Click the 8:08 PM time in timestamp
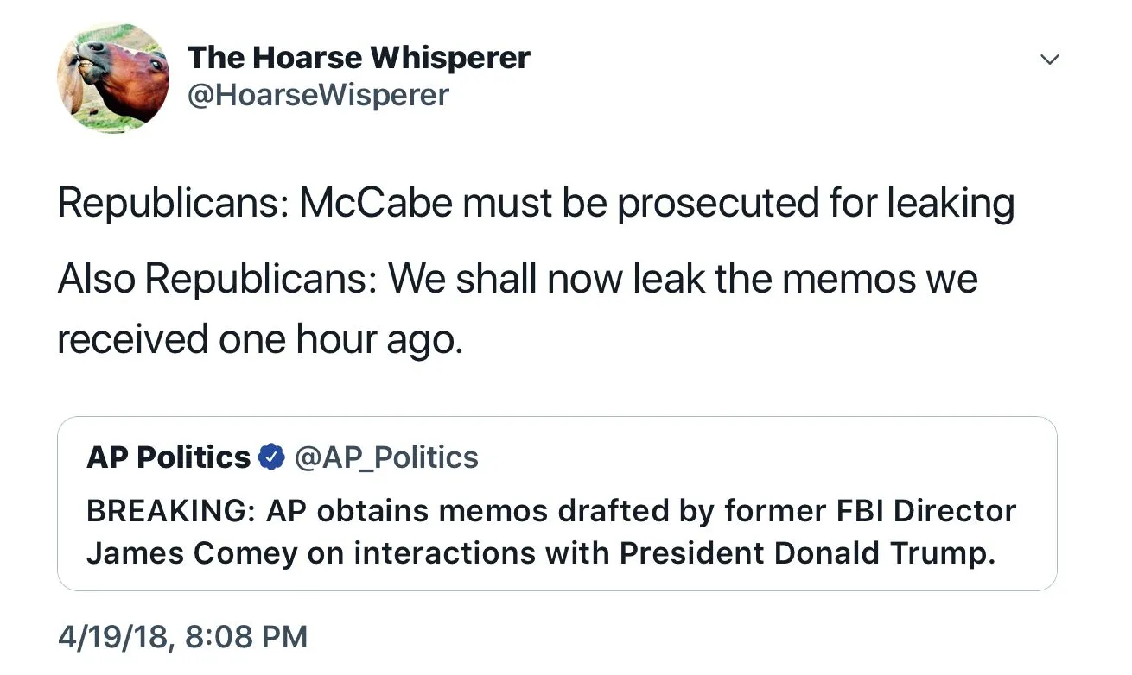This screenshot has width=1132, height=675. pos(245,637)
